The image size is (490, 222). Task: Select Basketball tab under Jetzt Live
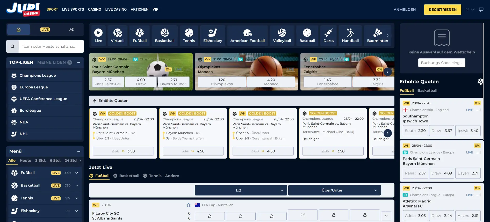pyautogui.click(x=126, y=176)
